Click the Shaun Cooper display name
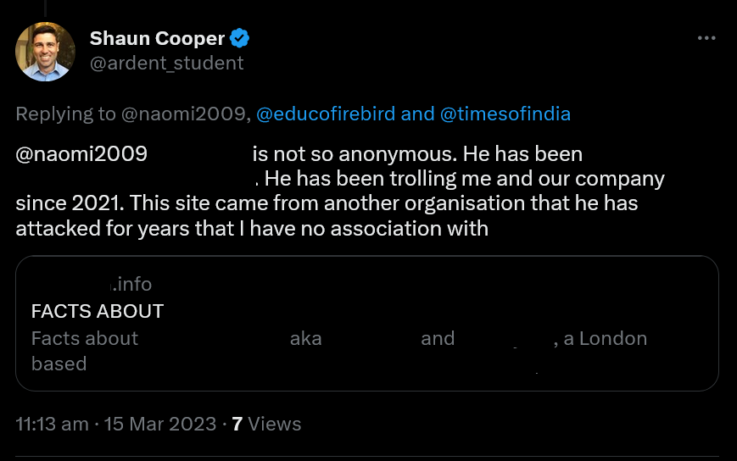The width and height of the screenshot is (737, 461). (159, 38)
